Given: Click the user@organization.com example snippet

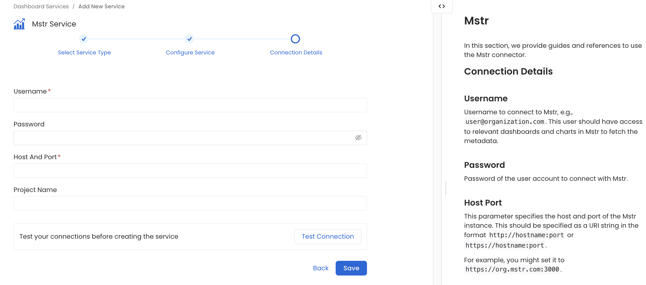Looking at the screenshot, I should pyautogui.click(x=504, y=121).
